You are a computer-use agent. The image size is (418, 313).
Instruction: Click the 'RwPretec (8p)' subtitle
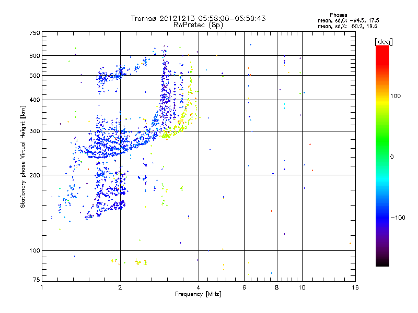point(198,25)
